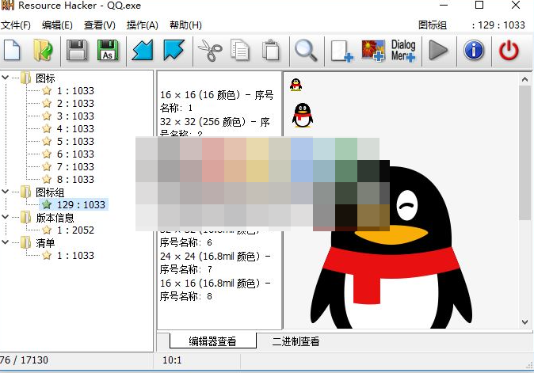Click the red power Exit icon

pyautogui.click(x=509, y=51)
